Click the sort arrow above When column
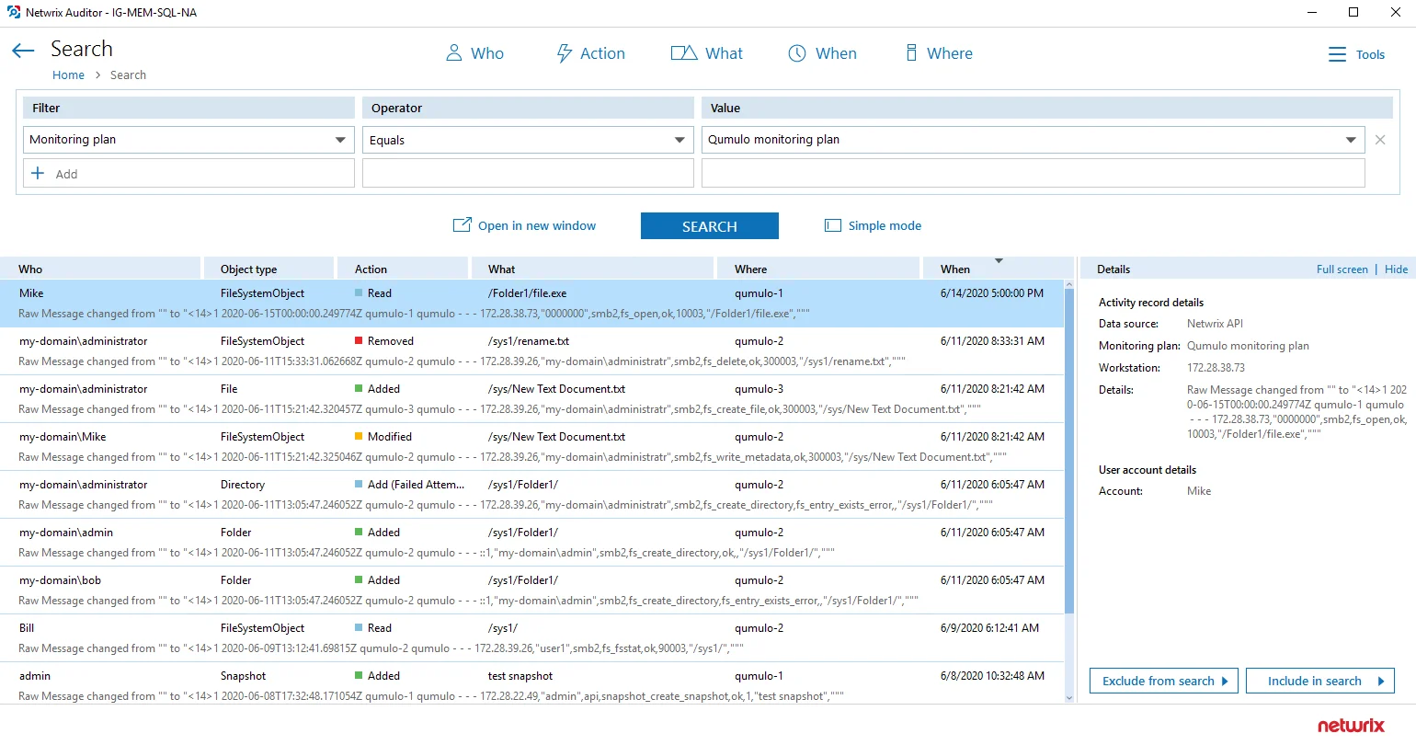This screenshot has height=745, width=1416. pyautogui.click(x=999, y=261)
